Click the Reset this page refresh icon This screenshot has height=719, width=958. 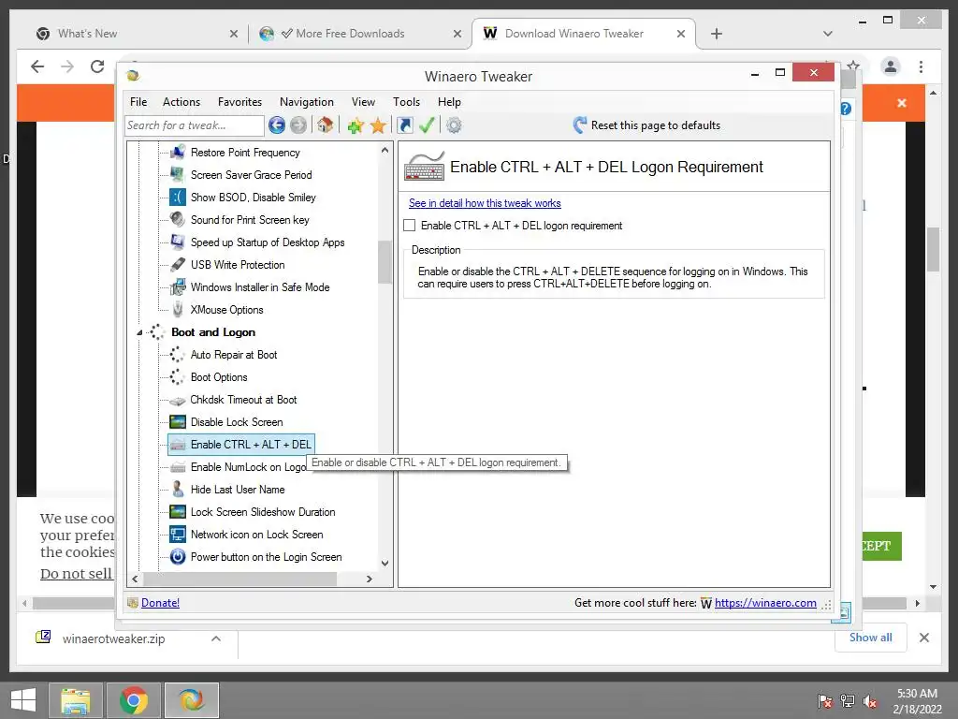[579, 125]
